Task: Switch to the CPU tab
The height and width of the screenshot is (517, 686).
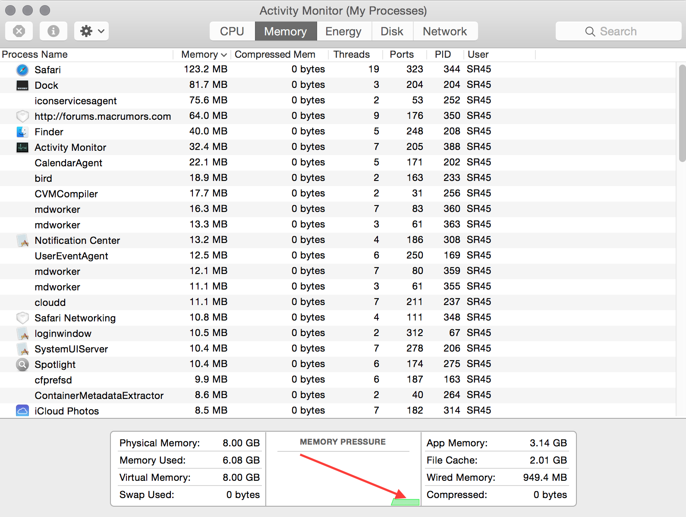Action: pos(232,31)
